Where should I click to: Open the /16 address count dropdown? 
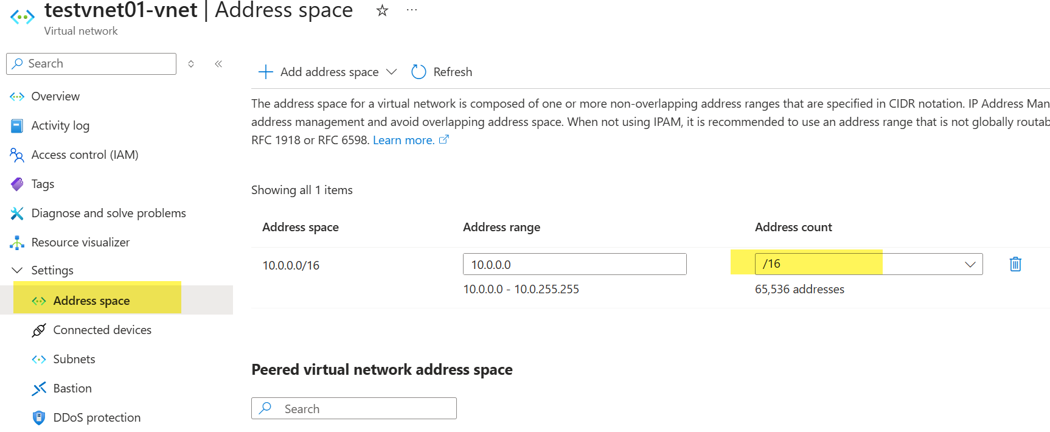[869, 264]
